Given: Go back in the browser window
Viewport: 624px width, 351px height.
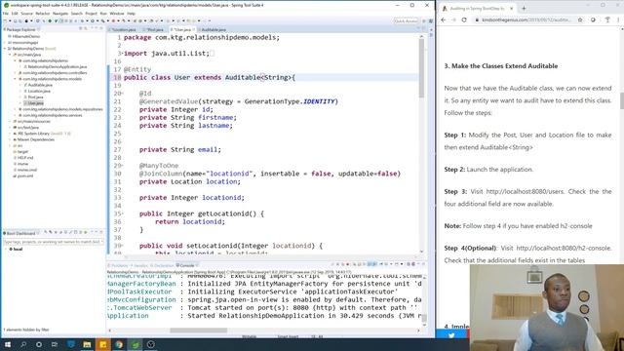Looking at the screenshot, I should point(444,19).
